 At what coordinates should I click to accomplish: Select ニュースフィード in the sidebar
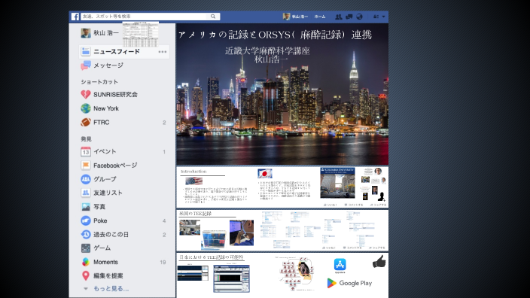click(x=117, y=52)
